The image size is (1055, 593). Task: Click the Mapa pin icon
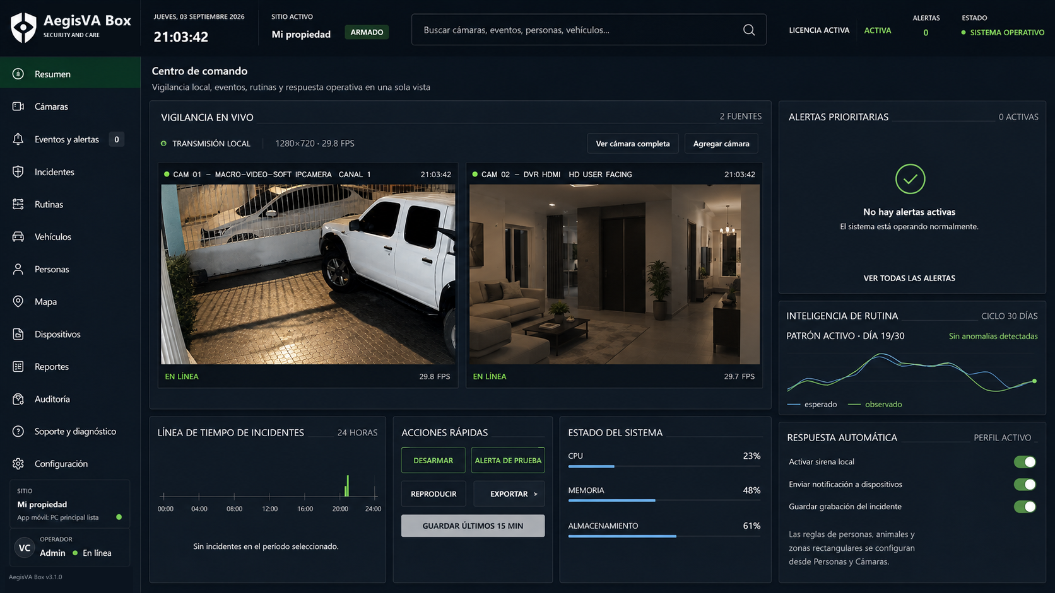pos(18,301)
